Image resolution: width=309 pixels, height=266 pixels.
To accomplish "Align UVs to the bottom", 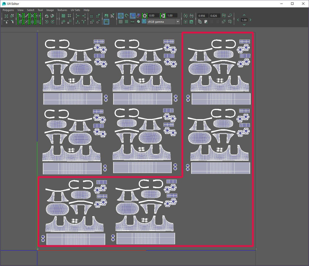I will tap(78, 22).
